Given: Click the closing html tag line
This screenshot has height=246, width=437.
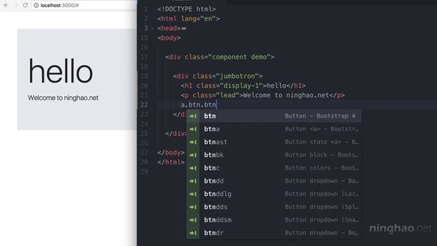Looking at the screenshot, I should pos(171,162).
